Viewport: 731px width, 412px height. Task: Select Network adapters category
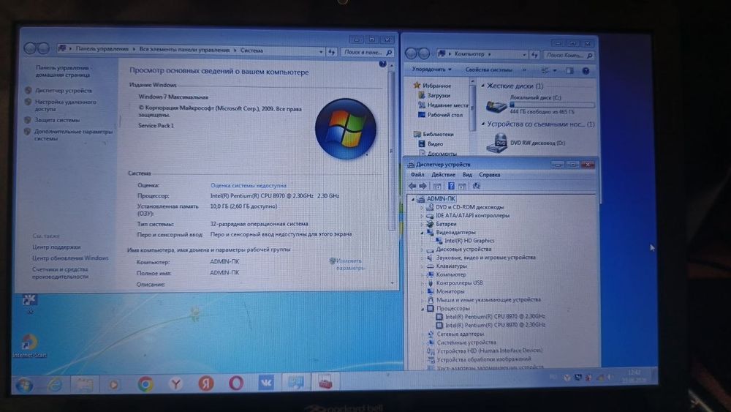point(460,334)
